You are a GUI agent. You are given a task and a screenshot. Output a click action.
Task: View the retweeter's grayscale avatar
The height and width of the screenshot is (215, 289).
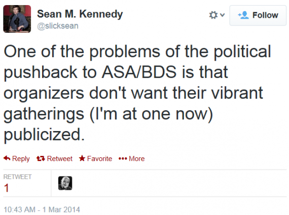click(65, 183)
